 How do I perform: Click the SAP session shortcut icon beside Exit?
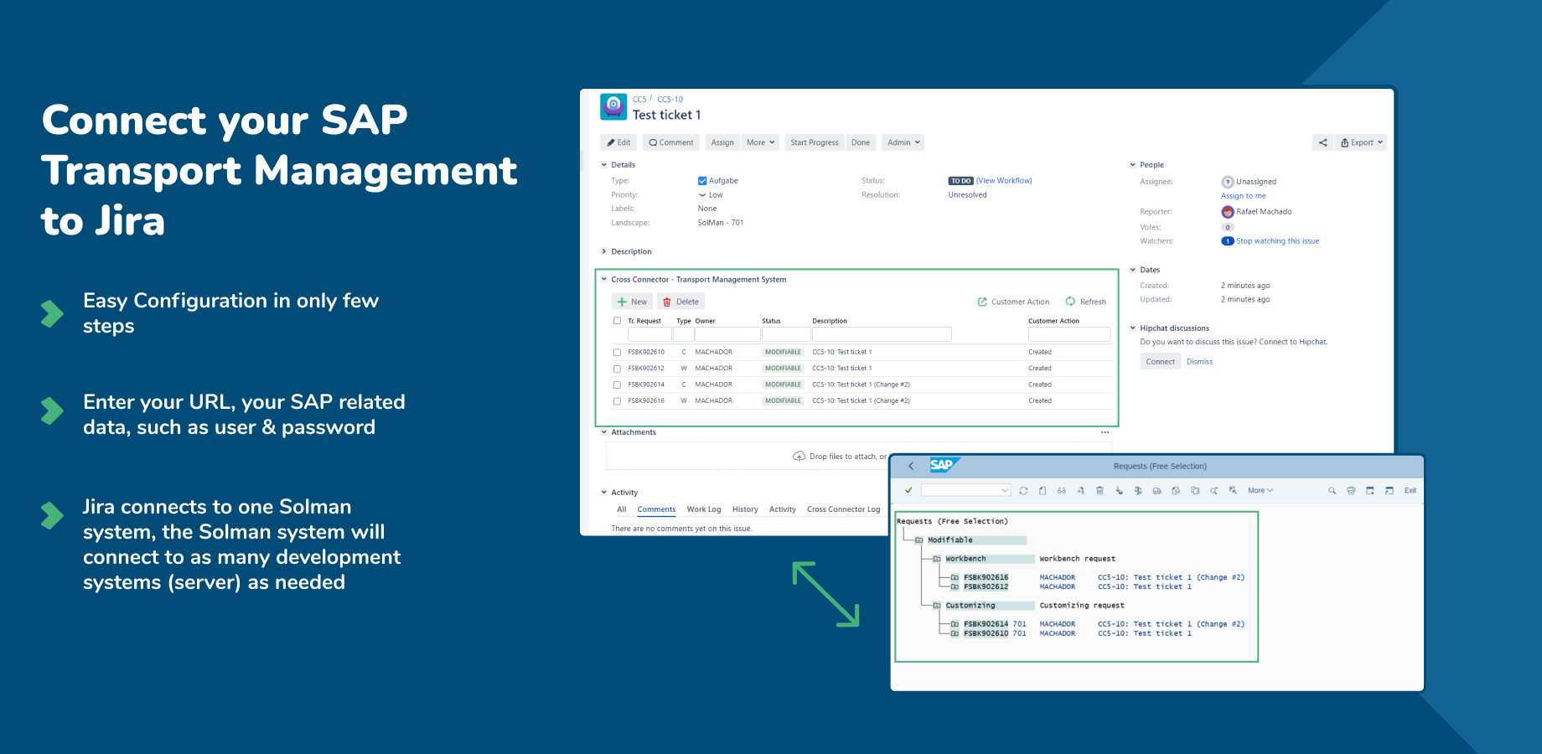tap(1389, 490)
